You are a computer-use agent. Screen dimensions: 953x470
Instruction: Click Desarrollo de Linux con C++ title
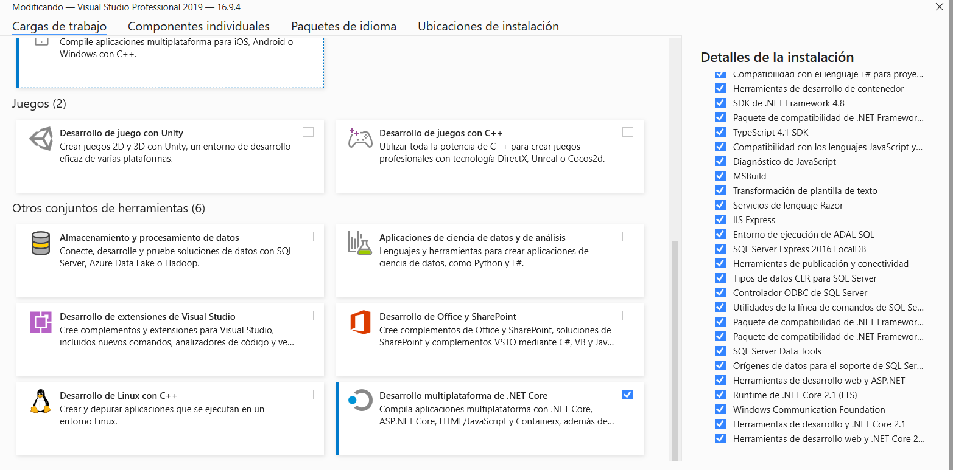tap(119, 396)
